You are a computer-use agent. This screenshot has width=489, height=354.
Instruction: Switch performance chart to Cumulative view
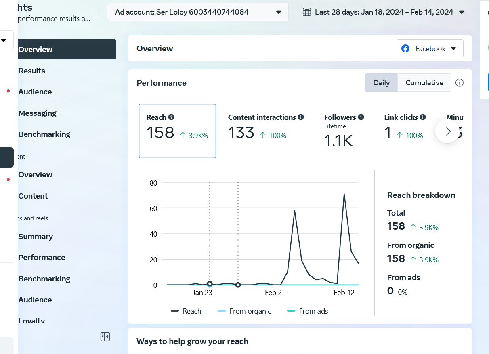click(424, 83)
